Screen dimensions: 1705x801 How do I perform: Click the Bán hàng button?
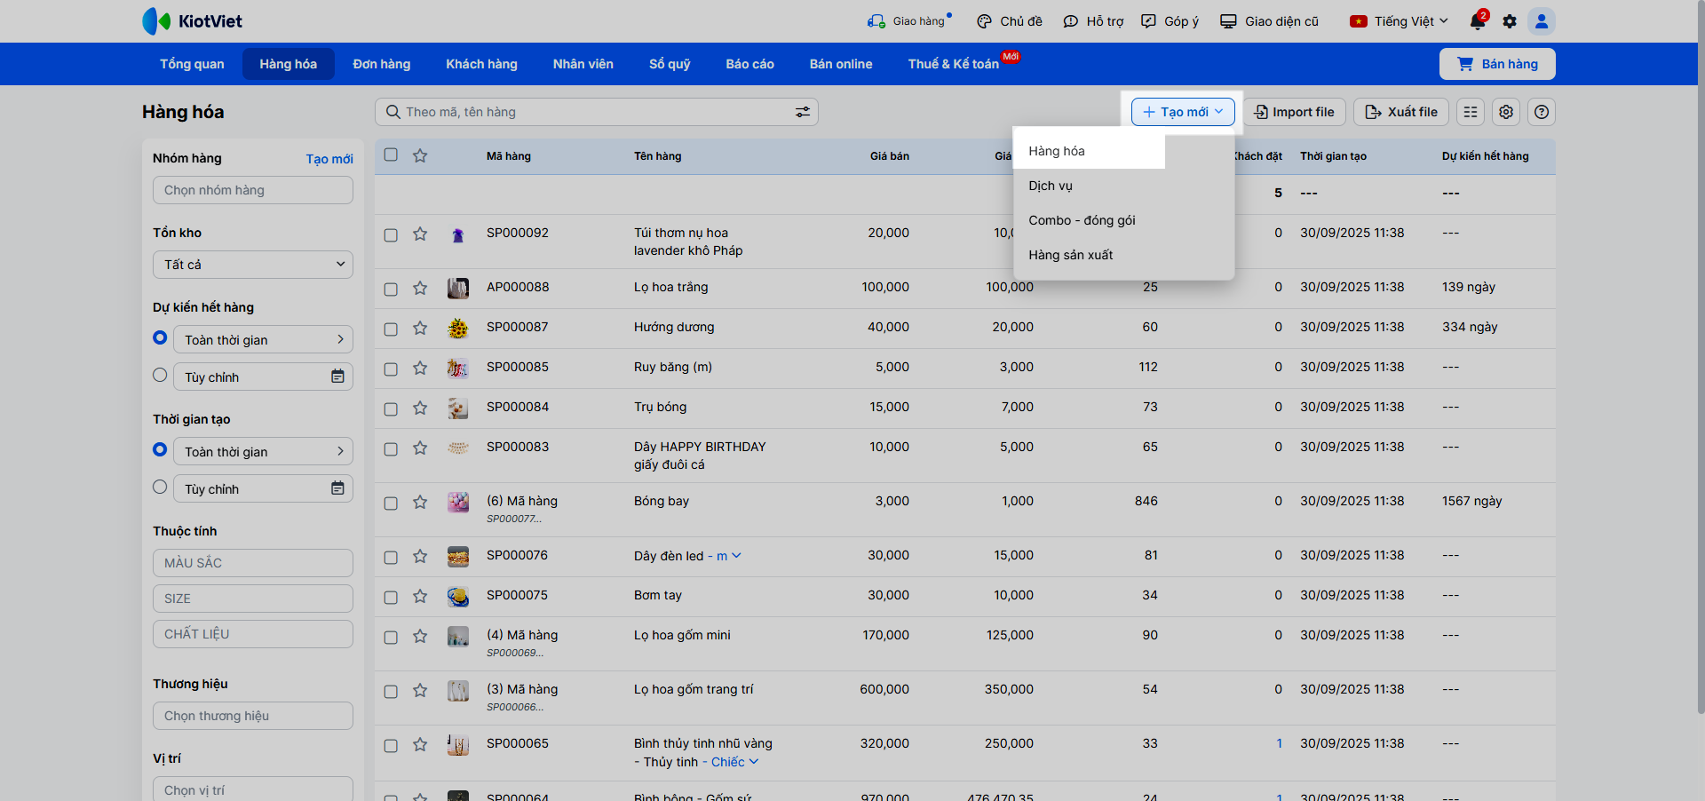(1497, 64)
